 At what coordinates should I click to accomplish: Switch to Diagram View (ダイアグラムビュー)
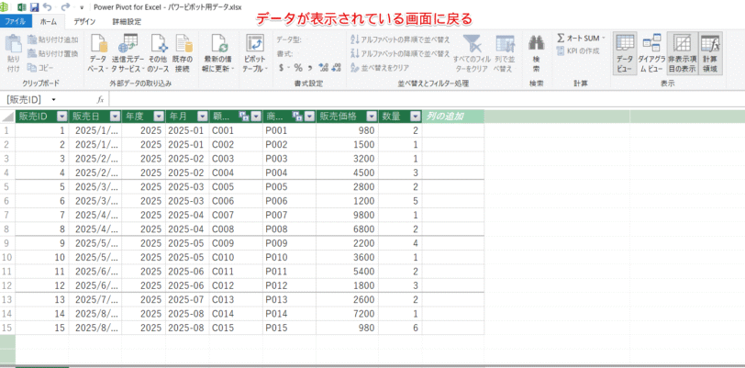pos(651,53)
